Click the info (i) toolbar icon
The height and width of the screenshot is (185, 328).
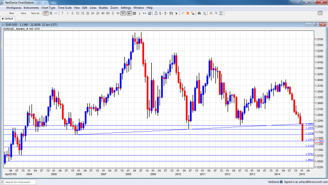[x=140, y=13]
